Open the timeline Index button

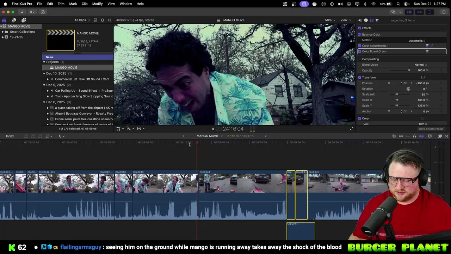point(10,136)
